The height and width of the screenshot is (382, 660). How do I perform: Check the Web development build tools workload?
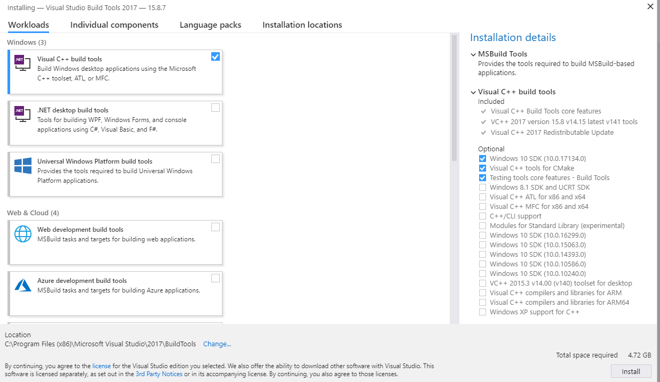[216, 227]
